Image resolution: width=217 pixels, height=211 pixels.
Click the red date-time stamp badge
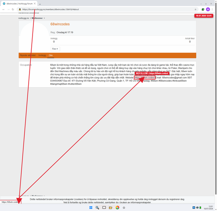click(x=204, y=16)
